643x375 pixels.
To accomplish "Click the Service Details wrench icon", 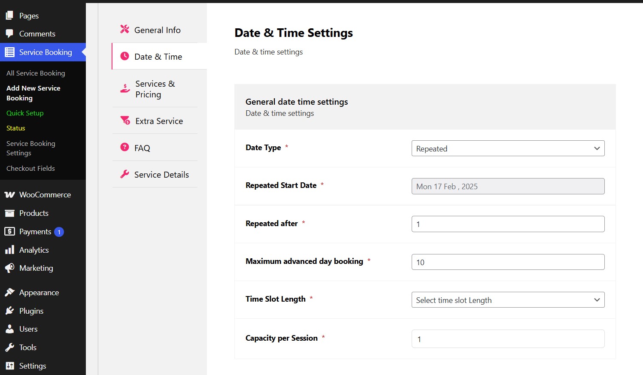I will coord(124,174).
